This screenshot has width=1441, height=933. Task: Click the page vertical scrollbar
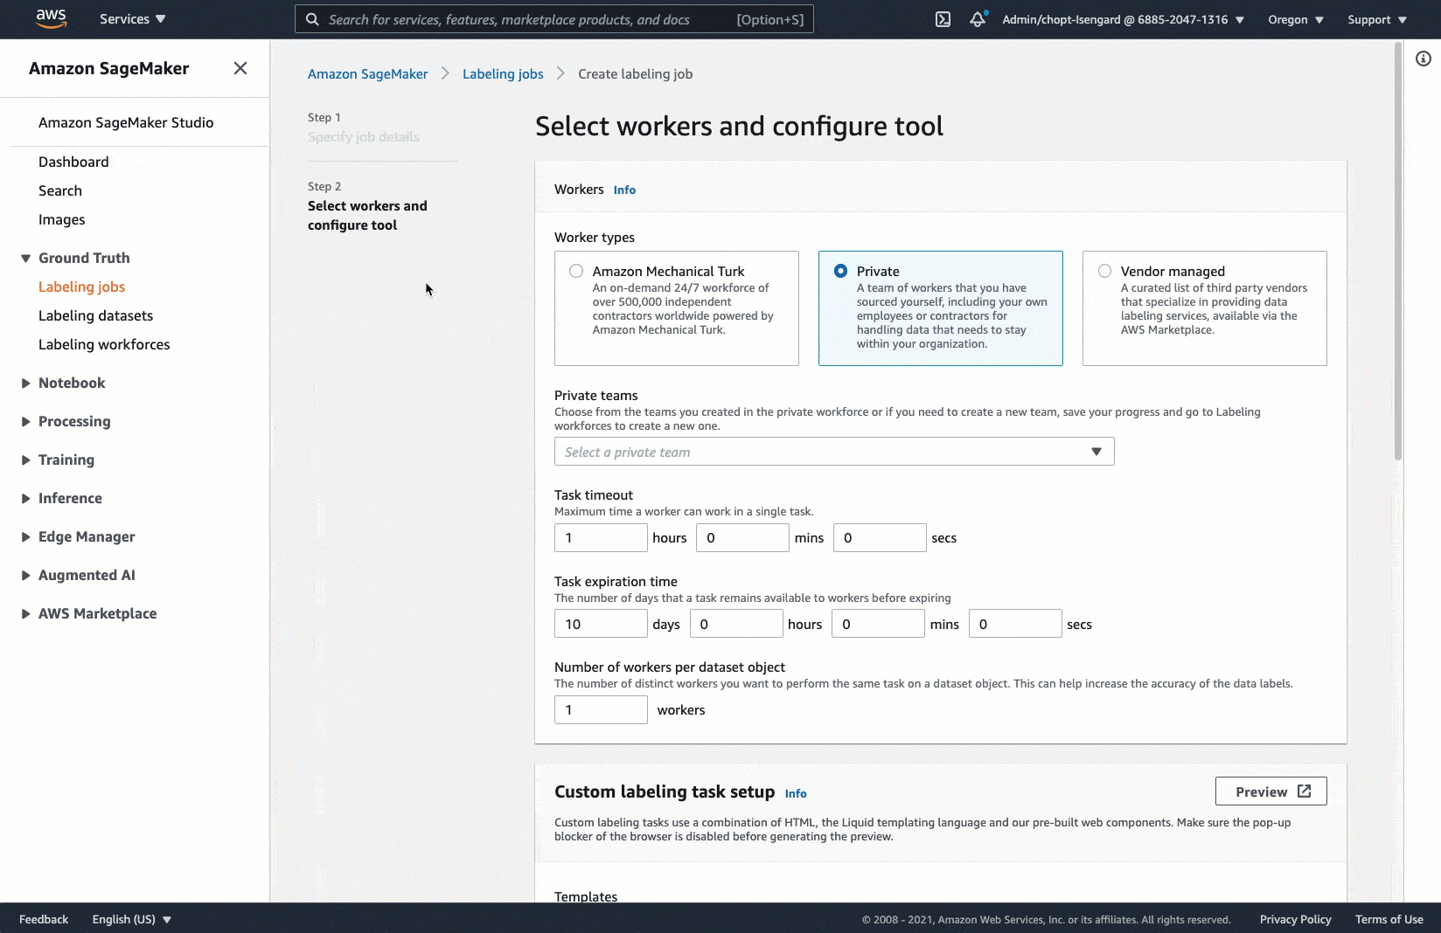[1397, 262]
